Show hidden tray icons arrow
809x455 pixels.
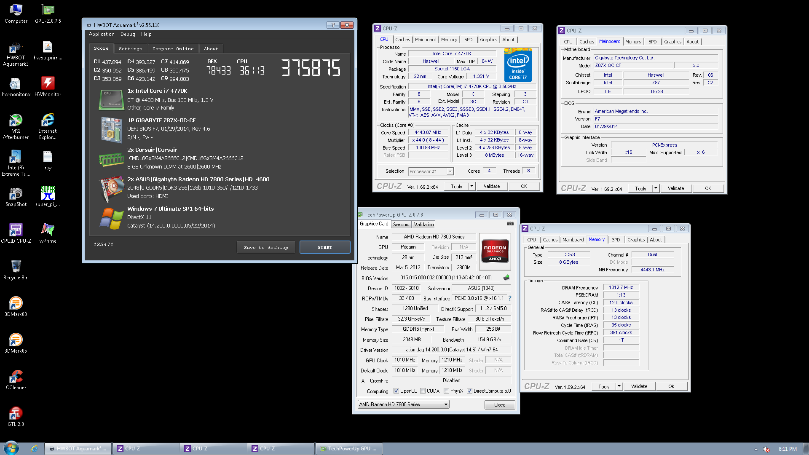(x=756, y=449)
